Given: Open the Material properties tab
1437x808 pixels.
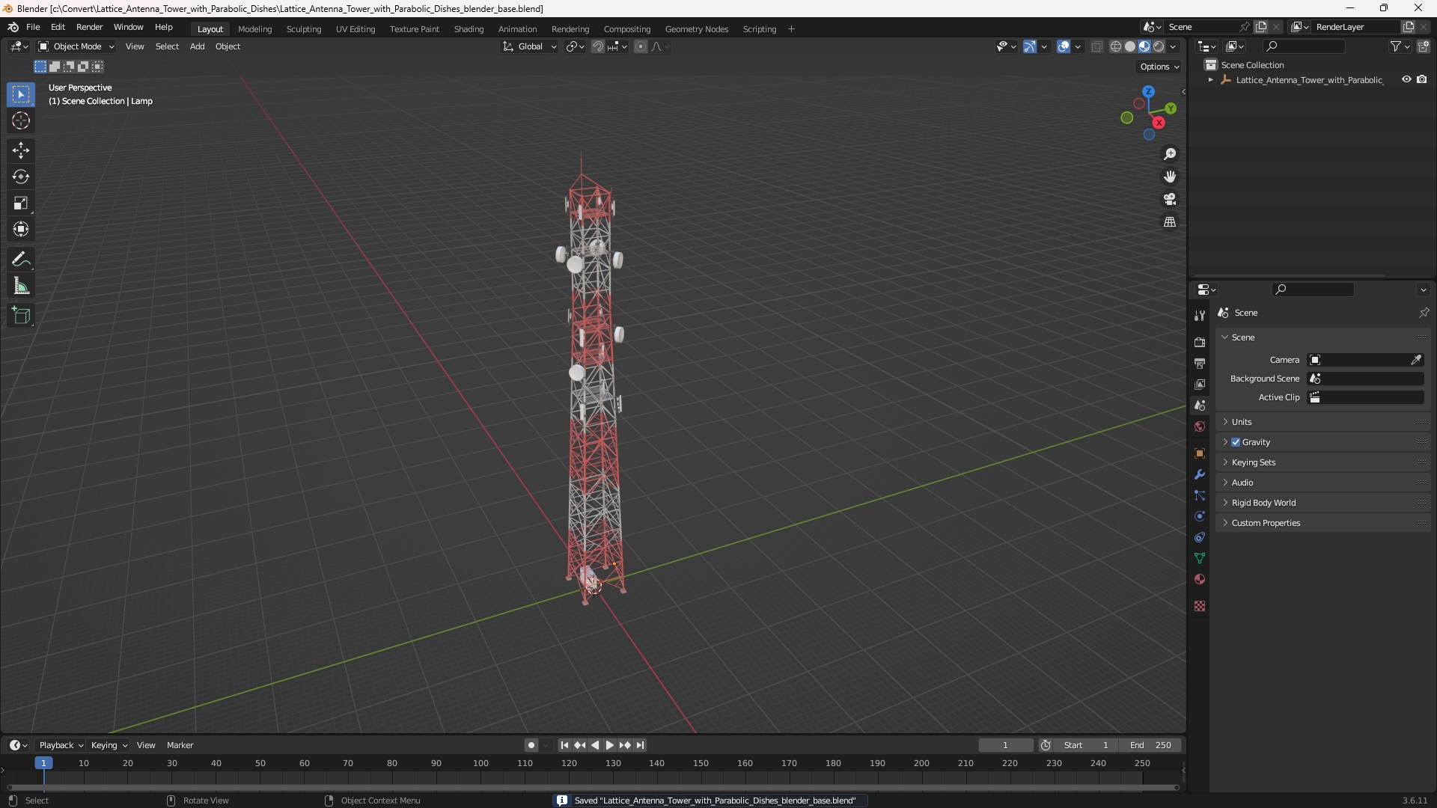Looking at the screenshot, I should (1200, 579).
